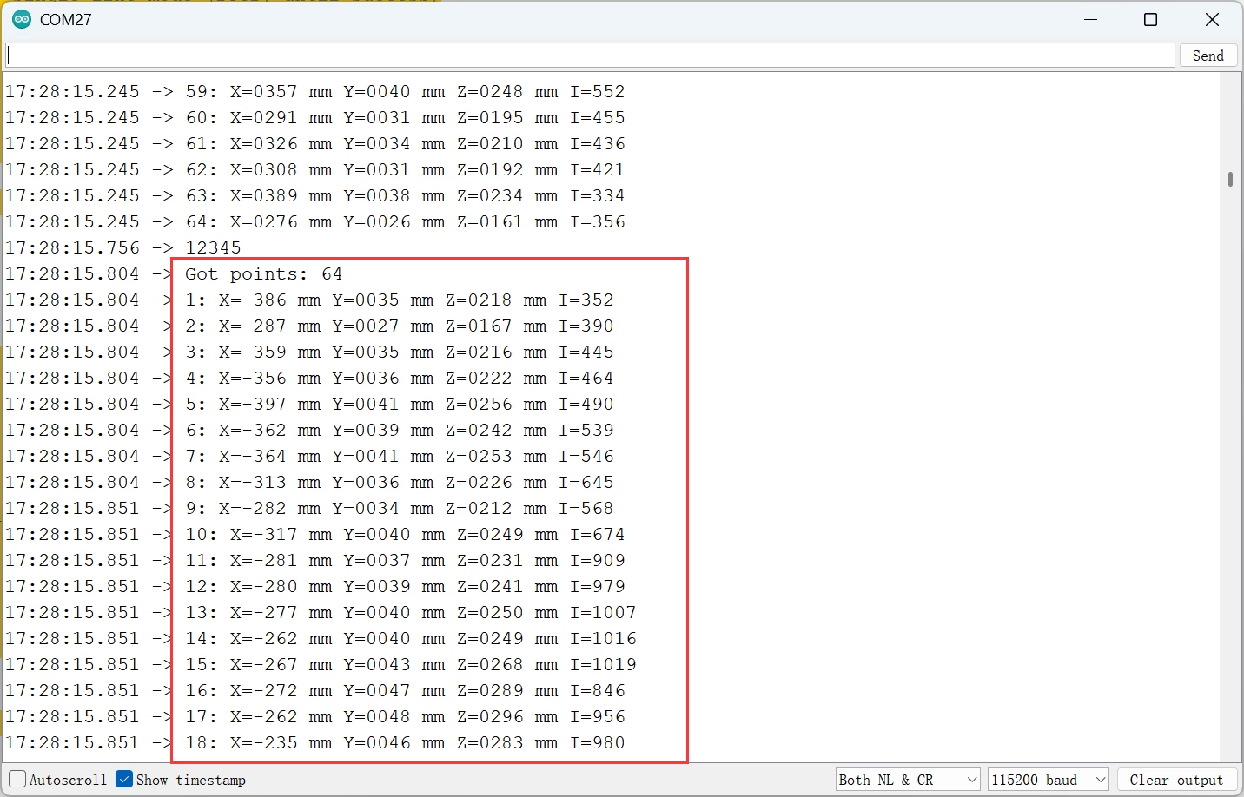
Task: Click the Arduino logo in the title bar
Action: click(x=22, y=19)
